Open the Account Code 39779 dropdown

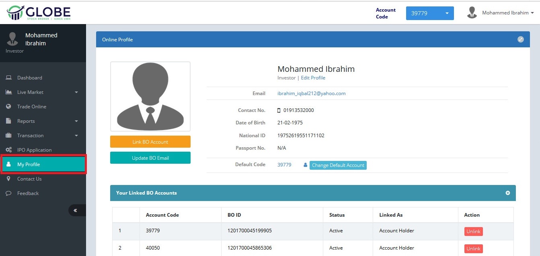pyautogui.click(x=429, y=13)
